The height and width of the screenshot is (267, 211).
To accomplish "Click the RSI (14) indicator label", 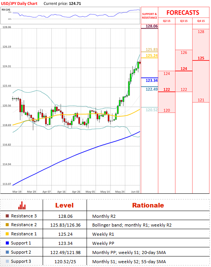I will [6, 10].
